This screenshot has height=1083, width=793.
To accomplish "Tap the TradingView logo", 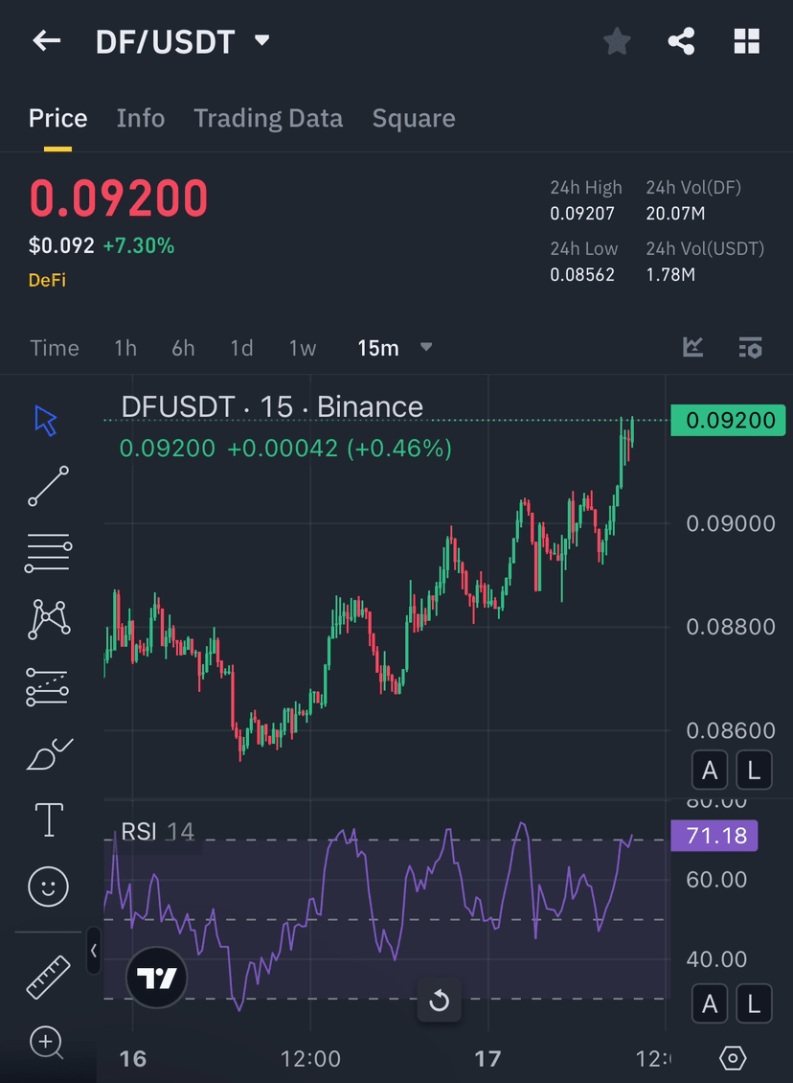I will point(157,978).
